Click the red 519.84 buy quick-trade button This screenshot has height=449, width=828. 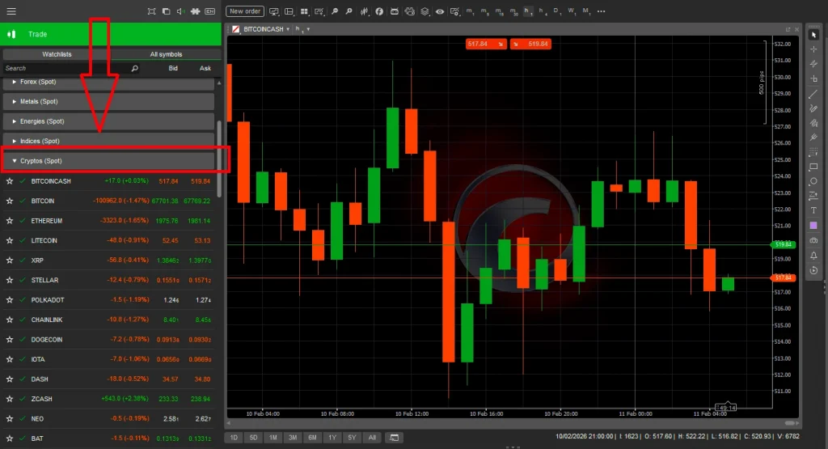(530, 44)
